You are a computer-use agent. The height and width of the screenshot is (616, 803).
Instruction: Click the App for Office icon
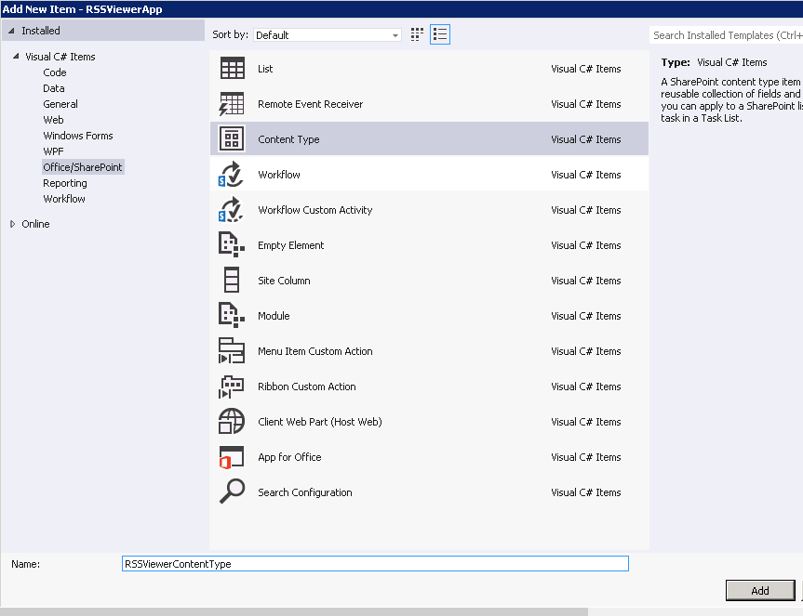(x=232, y=457)
